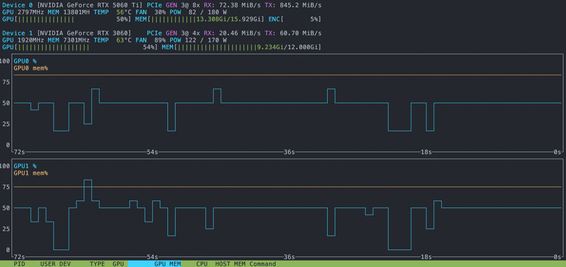Click the 'MEM 13801MH' memory clock

[69, 12]
